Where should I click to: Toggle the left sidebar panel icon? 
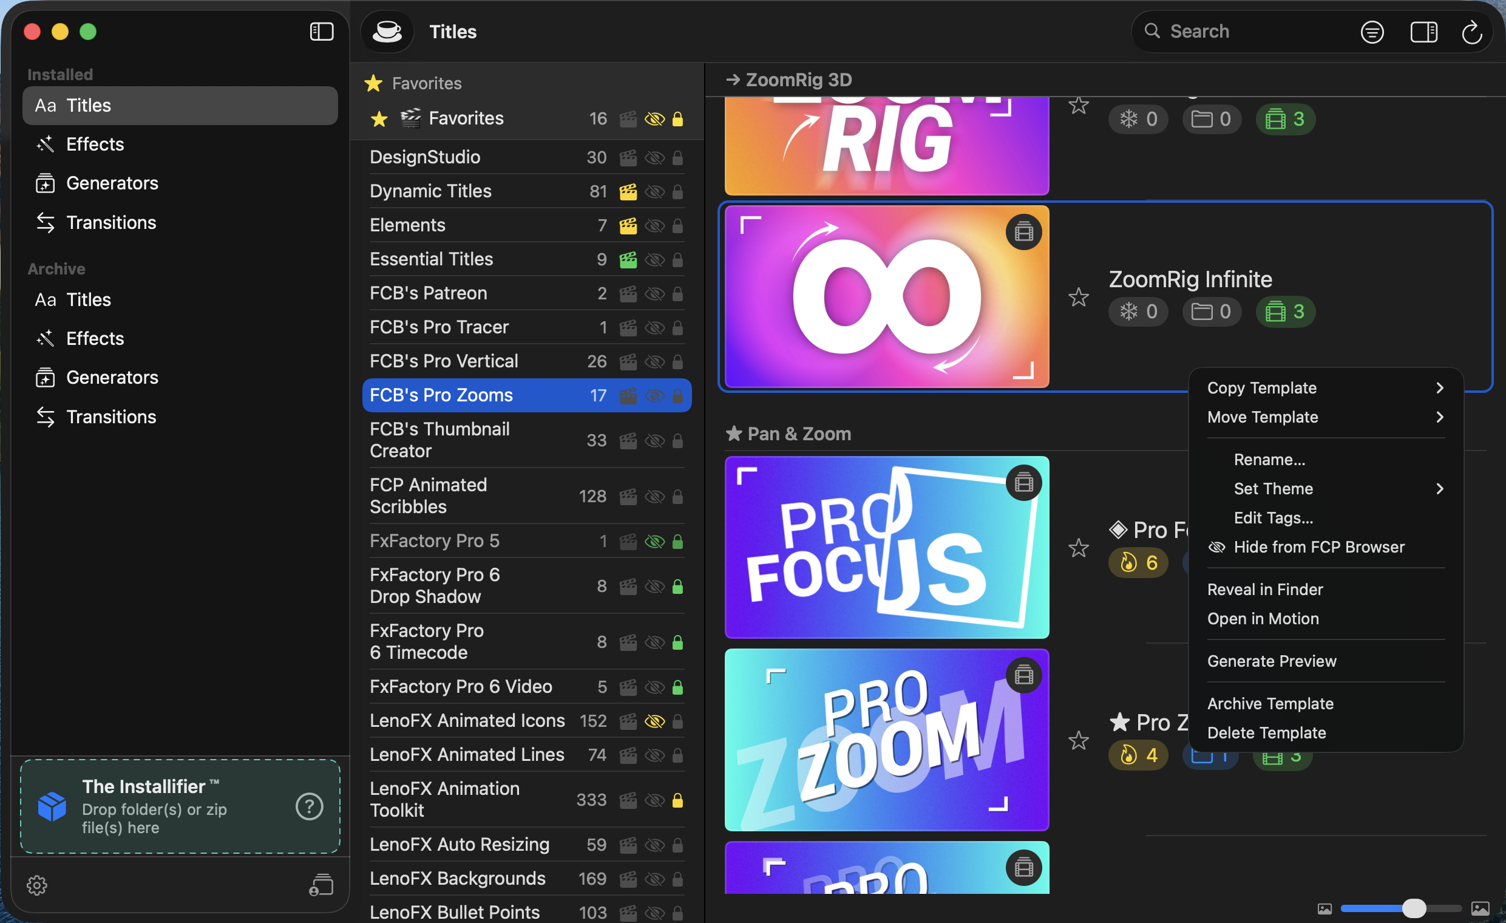(322, 31)
